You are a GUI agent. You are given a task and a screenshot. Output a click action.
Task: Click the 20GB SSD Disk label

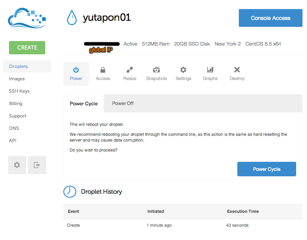click(192, 44)
